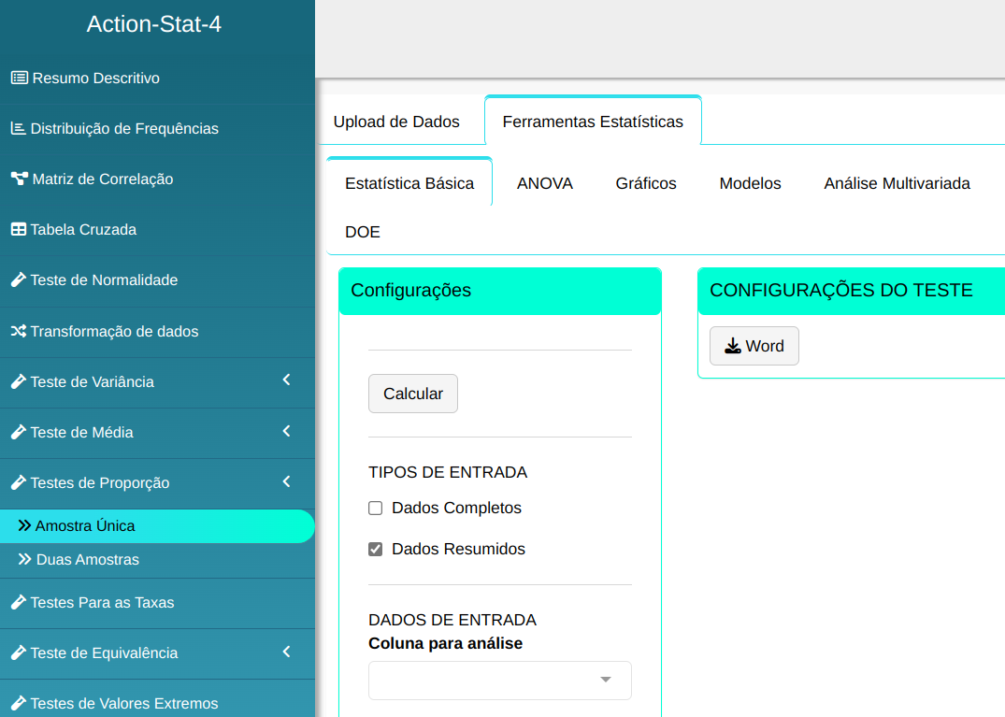Uncheck the Dados Resumidos checkbox
Image resolution: width=1005 pixels, height=717 pixels.
[376, 550]
